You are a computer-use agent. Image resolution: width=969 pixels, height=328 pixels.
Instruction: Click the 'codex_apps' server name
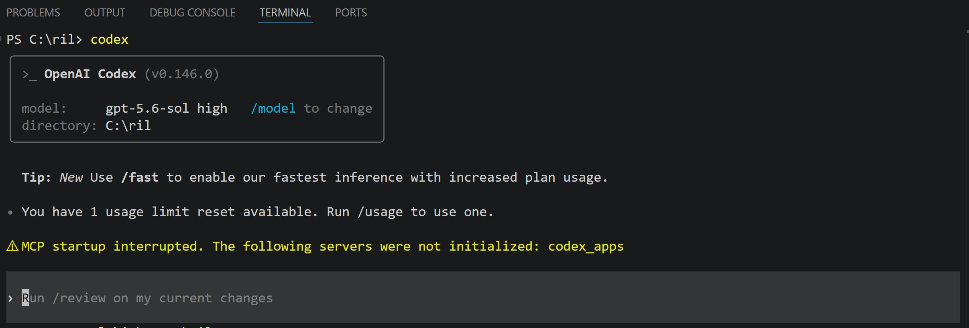(x=586, y=246)
